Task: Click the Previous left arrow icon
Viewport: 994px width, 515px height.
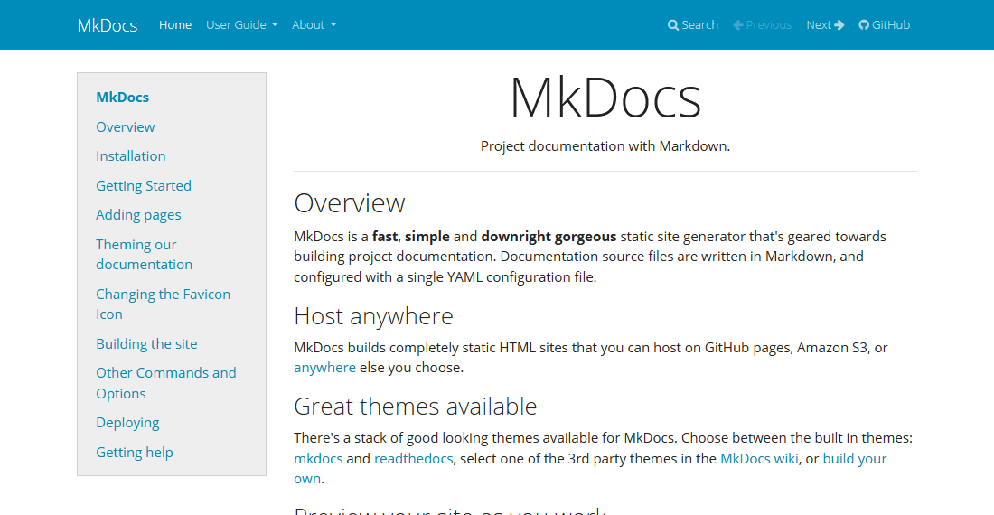Action: click(x=738, y=25)
